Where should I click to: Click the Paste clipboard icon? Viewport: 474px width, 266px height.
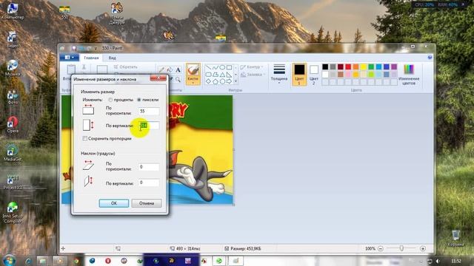click(x=71, y=69)
